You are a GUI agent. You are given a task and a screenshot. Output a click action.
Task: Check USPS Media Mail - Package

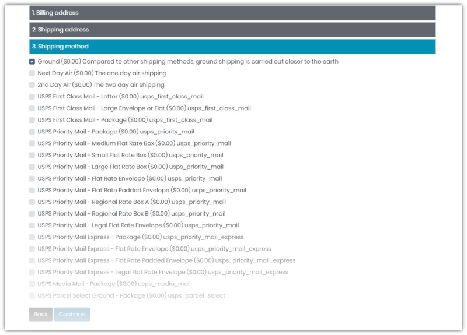tap(32, 284)
